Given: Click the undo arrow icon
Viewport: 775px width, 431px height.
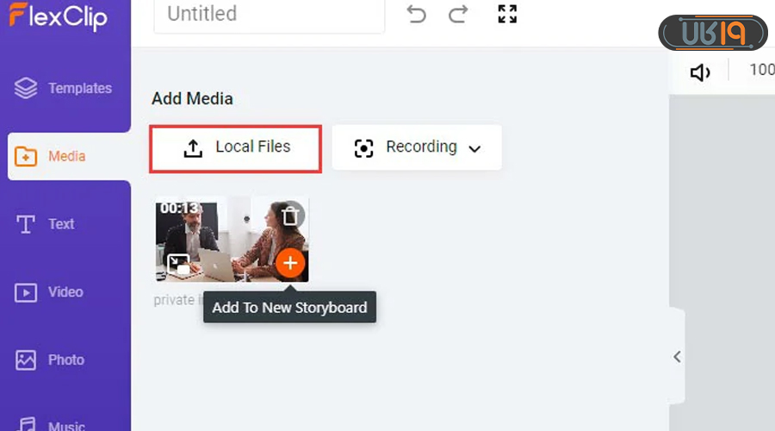Looking at the screenshot, I should tap(417, 14).
